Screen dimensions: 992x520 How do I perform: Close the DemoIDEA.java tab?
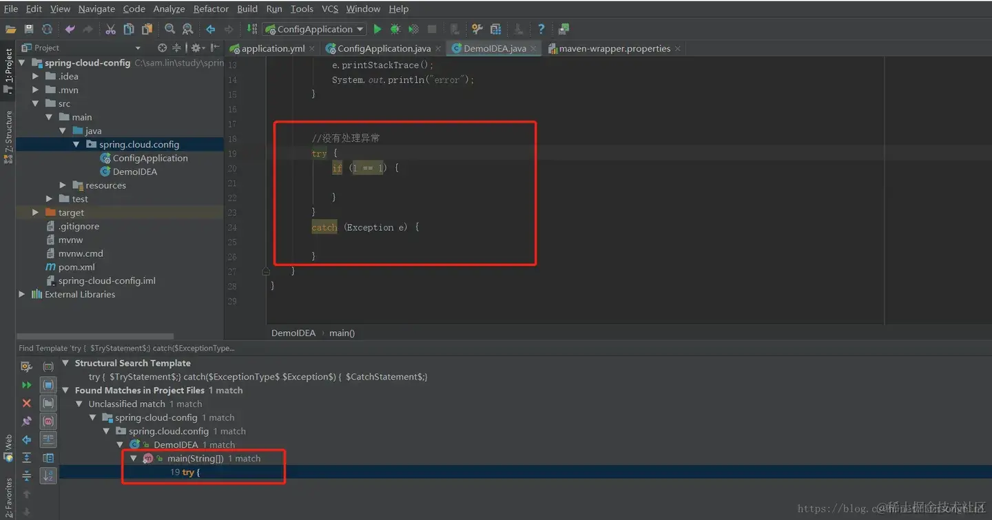[533, 48]
